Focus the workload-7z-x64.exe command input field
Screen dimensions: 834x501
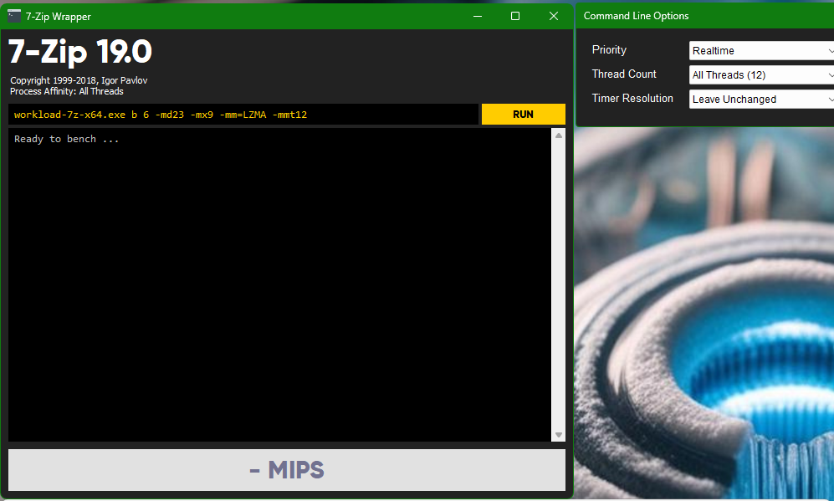pyautogui.click(x=243, y=115)
